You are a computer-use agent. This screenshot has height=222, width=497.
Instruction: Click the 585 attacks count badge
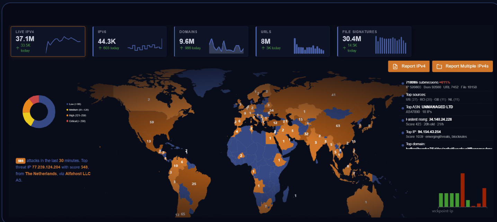pyautogui.click(x=20, y=161)
